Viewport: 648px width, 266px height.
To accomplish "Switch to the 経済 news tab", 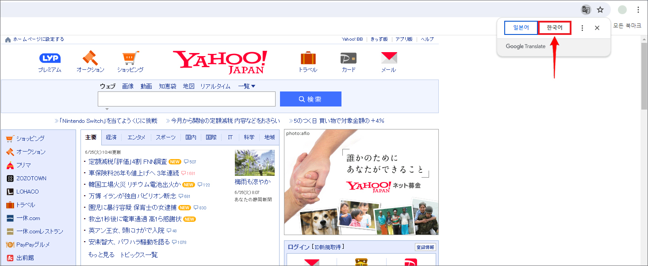I will (111, 137).
